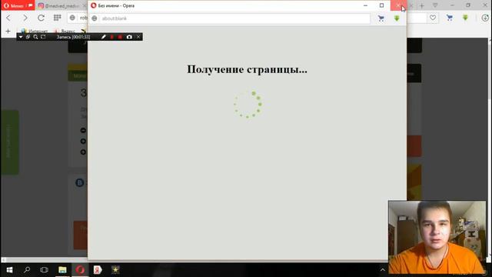
Task: Click the Opera icon on the taskbar
Action: point(80,270)
